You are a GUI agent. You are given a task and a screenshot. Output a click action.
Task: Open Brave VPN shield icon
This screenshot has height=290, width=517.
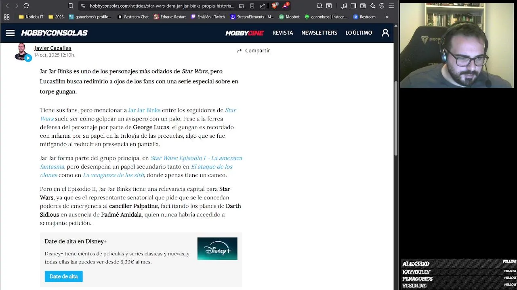[x=382, y=6]
